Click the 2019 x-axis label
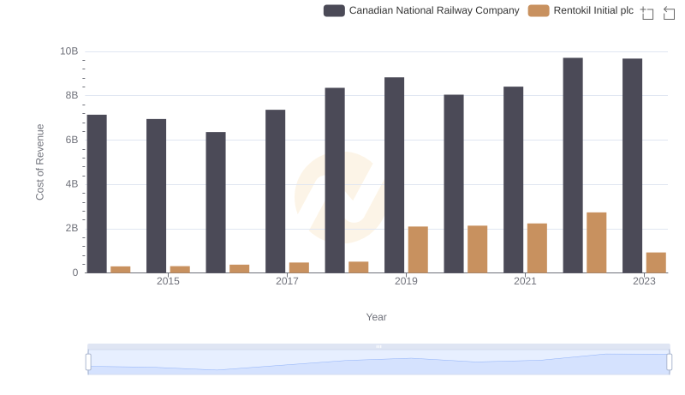Image resolution: width=685 pixels, height=395 pixels. [406, 281]
